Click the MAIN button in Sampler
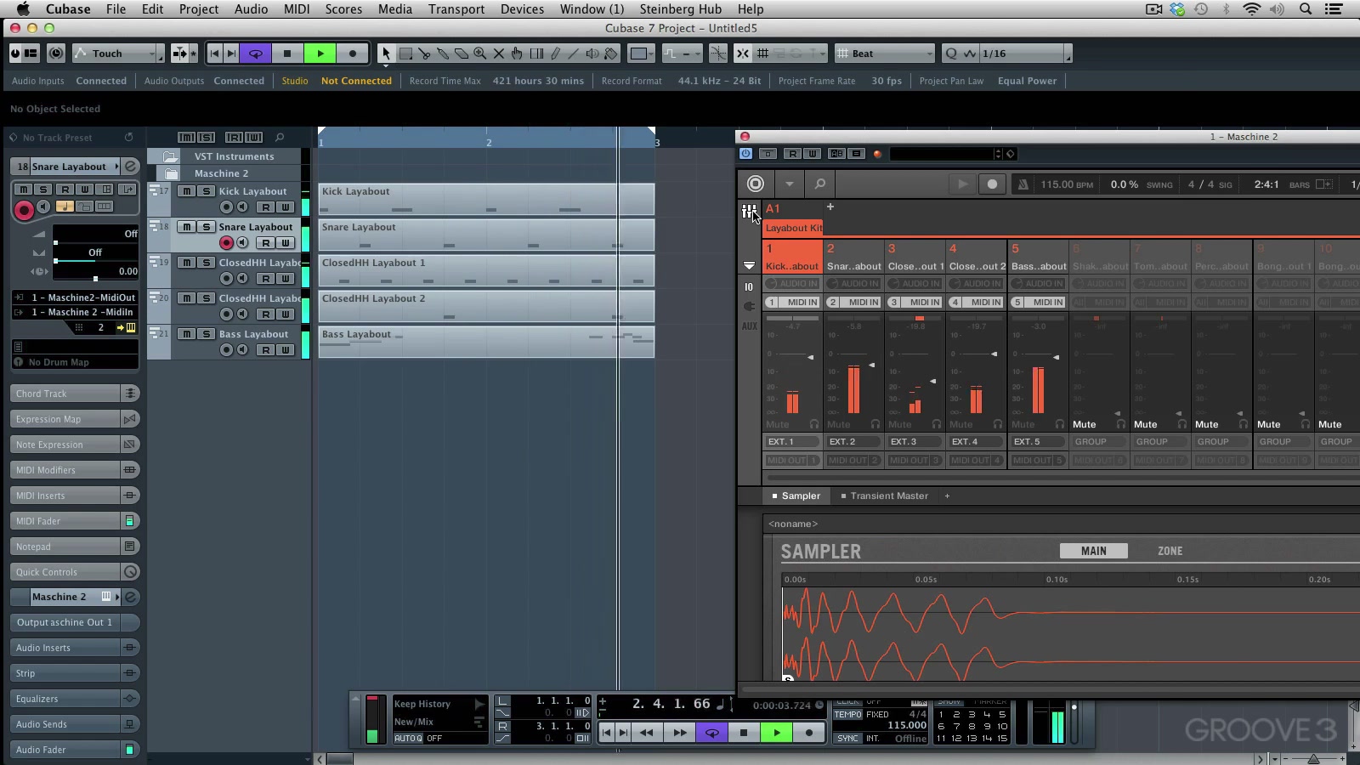 click(1094, 551)
